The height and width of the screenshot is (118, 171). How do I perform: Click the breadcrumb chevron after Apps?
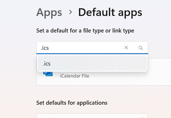click(x=70, y=12)
